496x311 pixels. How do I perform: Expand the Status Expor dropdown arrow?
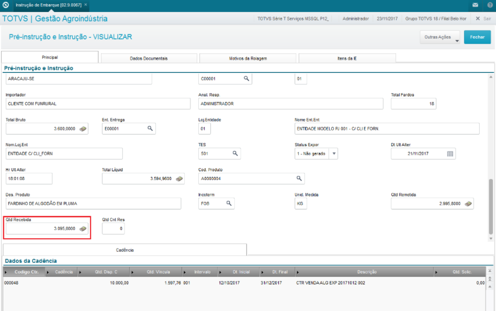tap(334, 153)
